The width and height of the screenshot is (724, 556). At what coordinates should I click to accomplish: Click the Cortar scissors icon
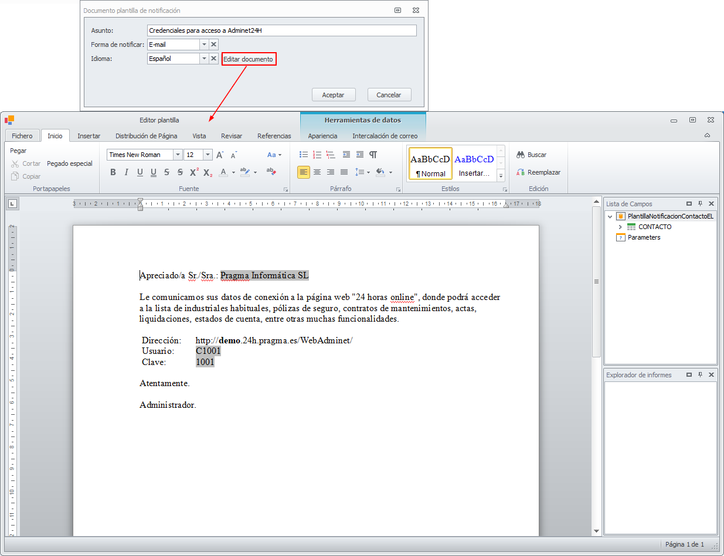point(15,164)
